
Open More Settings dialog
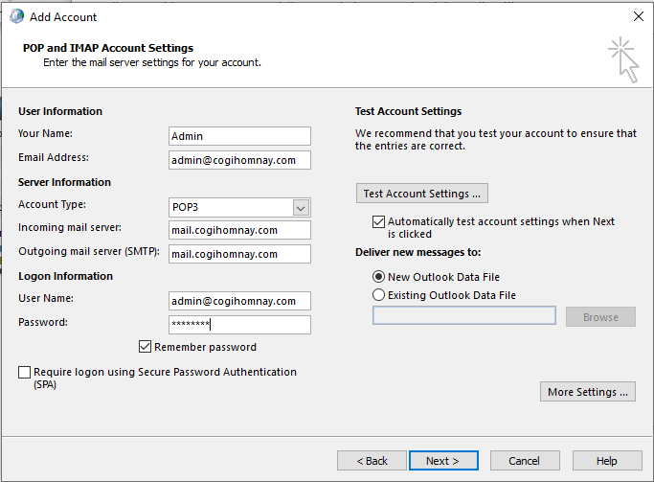click(588, 392)
